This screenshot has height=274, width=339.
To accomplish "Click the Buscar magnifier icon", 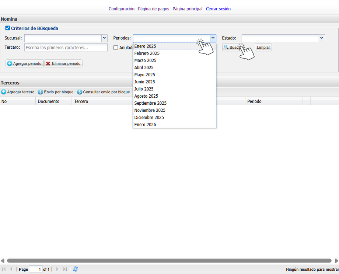I will pyautogui.click(x=226, y=47).
